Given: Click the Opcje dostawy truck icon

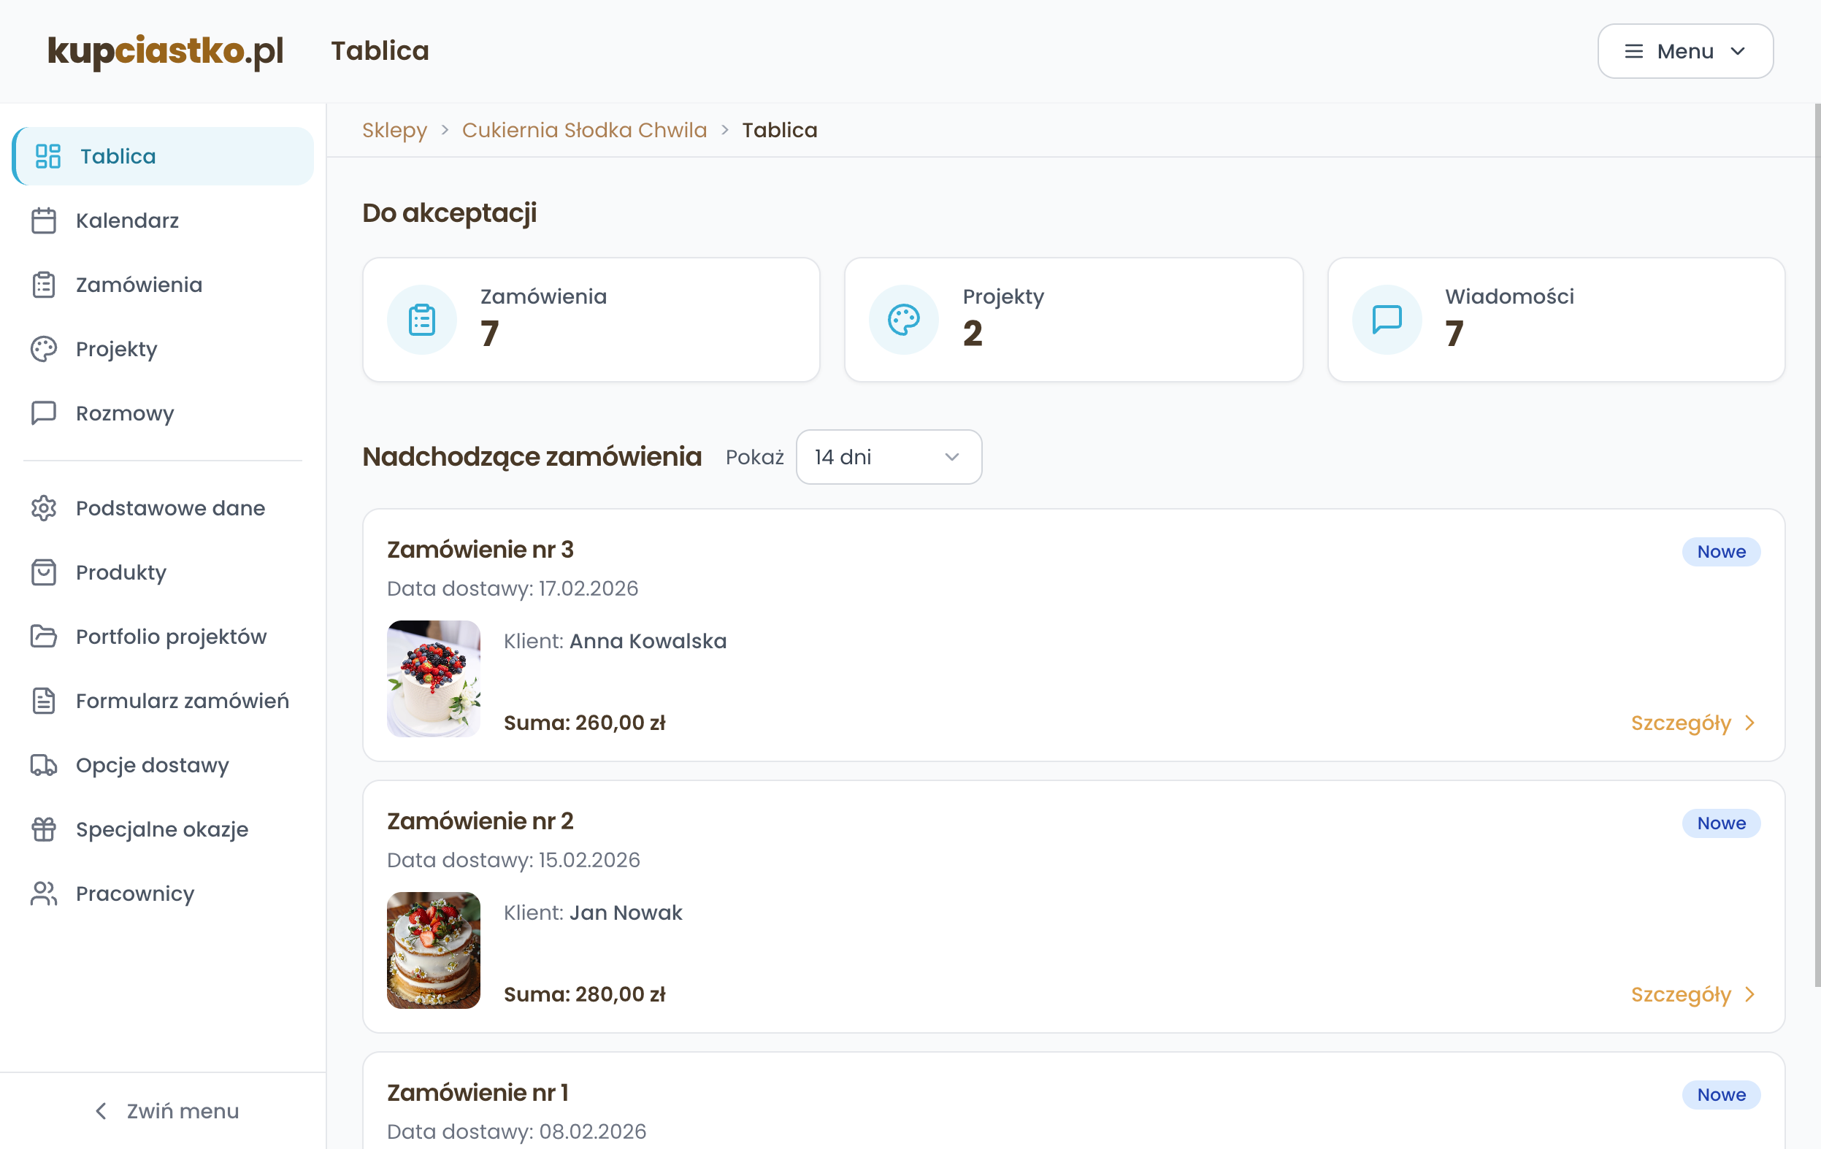Looking at the screenshot, I should pos(44,765).
